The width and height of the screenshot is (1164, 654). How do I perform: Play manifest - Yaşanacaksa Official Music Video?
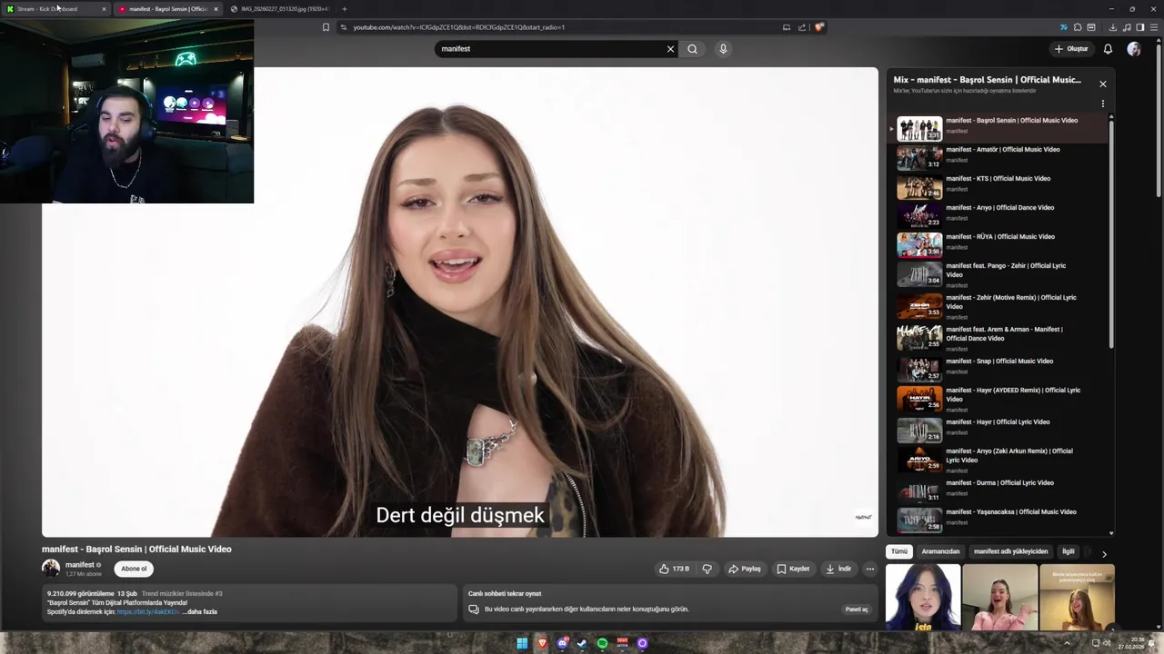[x=998, y=520]
